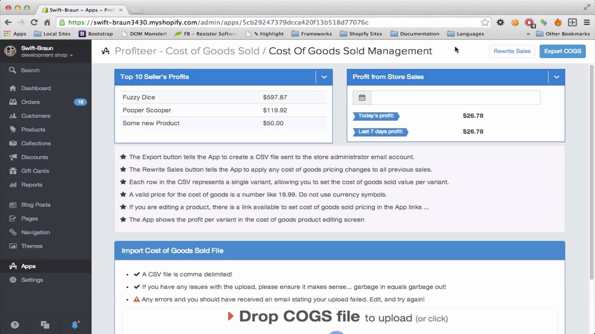
Task: Open notifications bell icon
Action: tap(75, 325)
